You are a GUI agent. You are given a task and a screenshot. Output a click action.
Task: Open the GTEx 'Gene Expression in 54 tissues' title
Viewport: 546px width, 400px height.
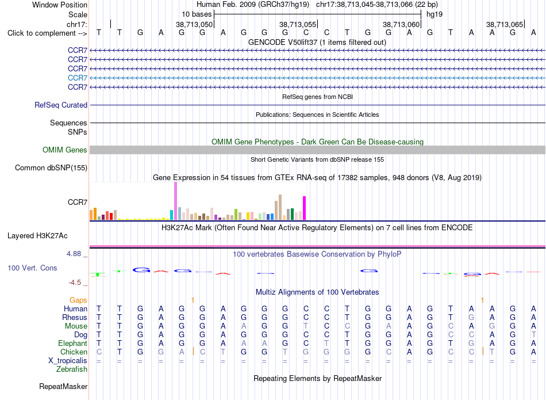tap(317, 177)
